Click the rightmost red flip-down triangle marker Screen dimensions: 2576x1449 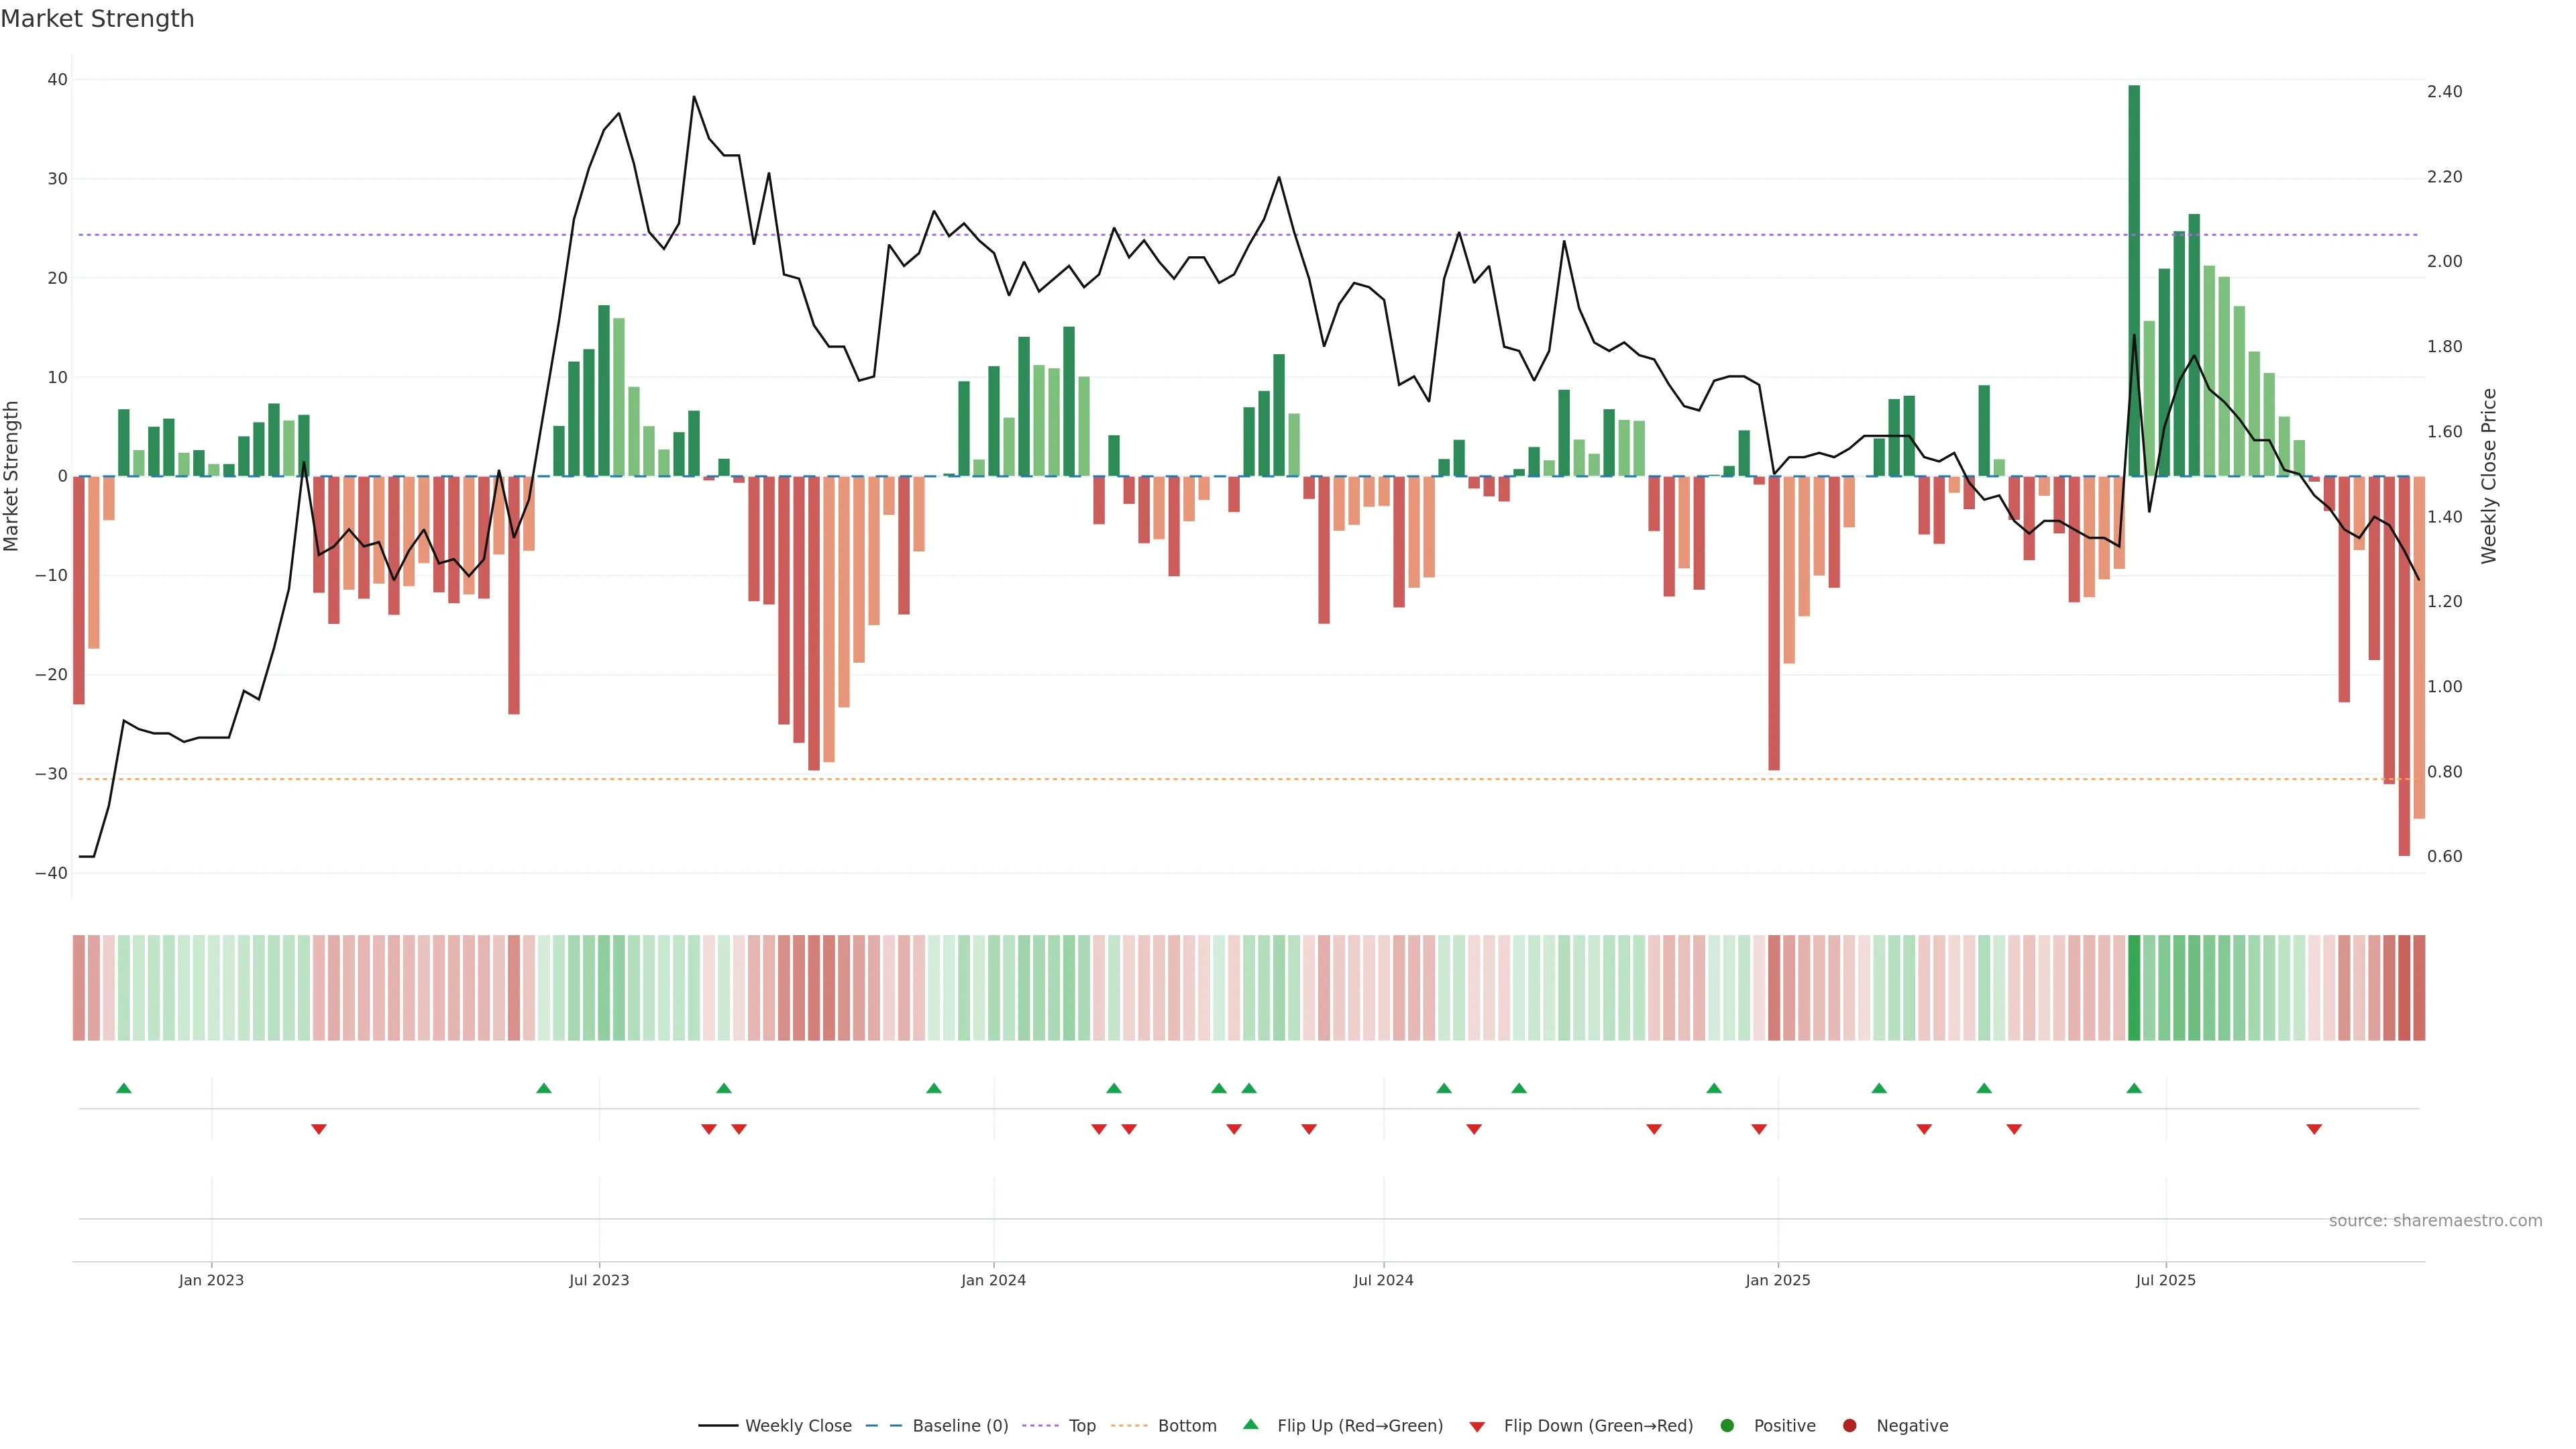click(x=2314, y=1129)
